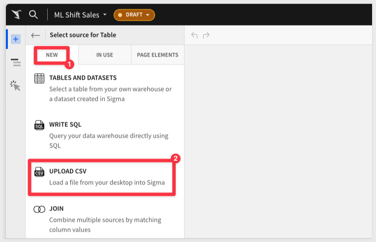The image size is (376, 242).
Task: Click the Tables and Datasets grid icon
Action: tap(39, 78)
